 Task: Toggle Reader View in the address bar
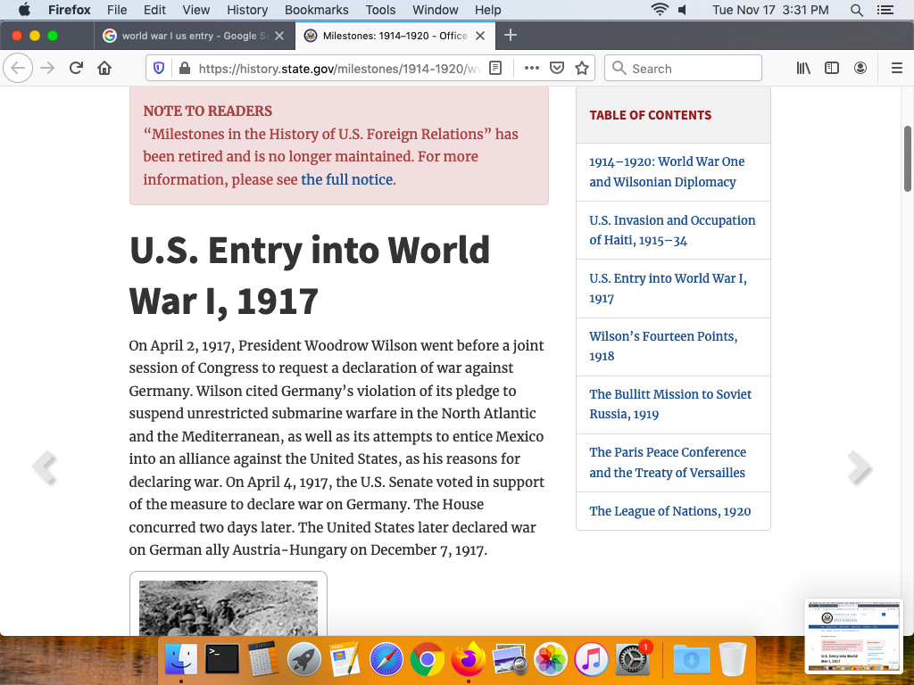click(x=496, y=69)
